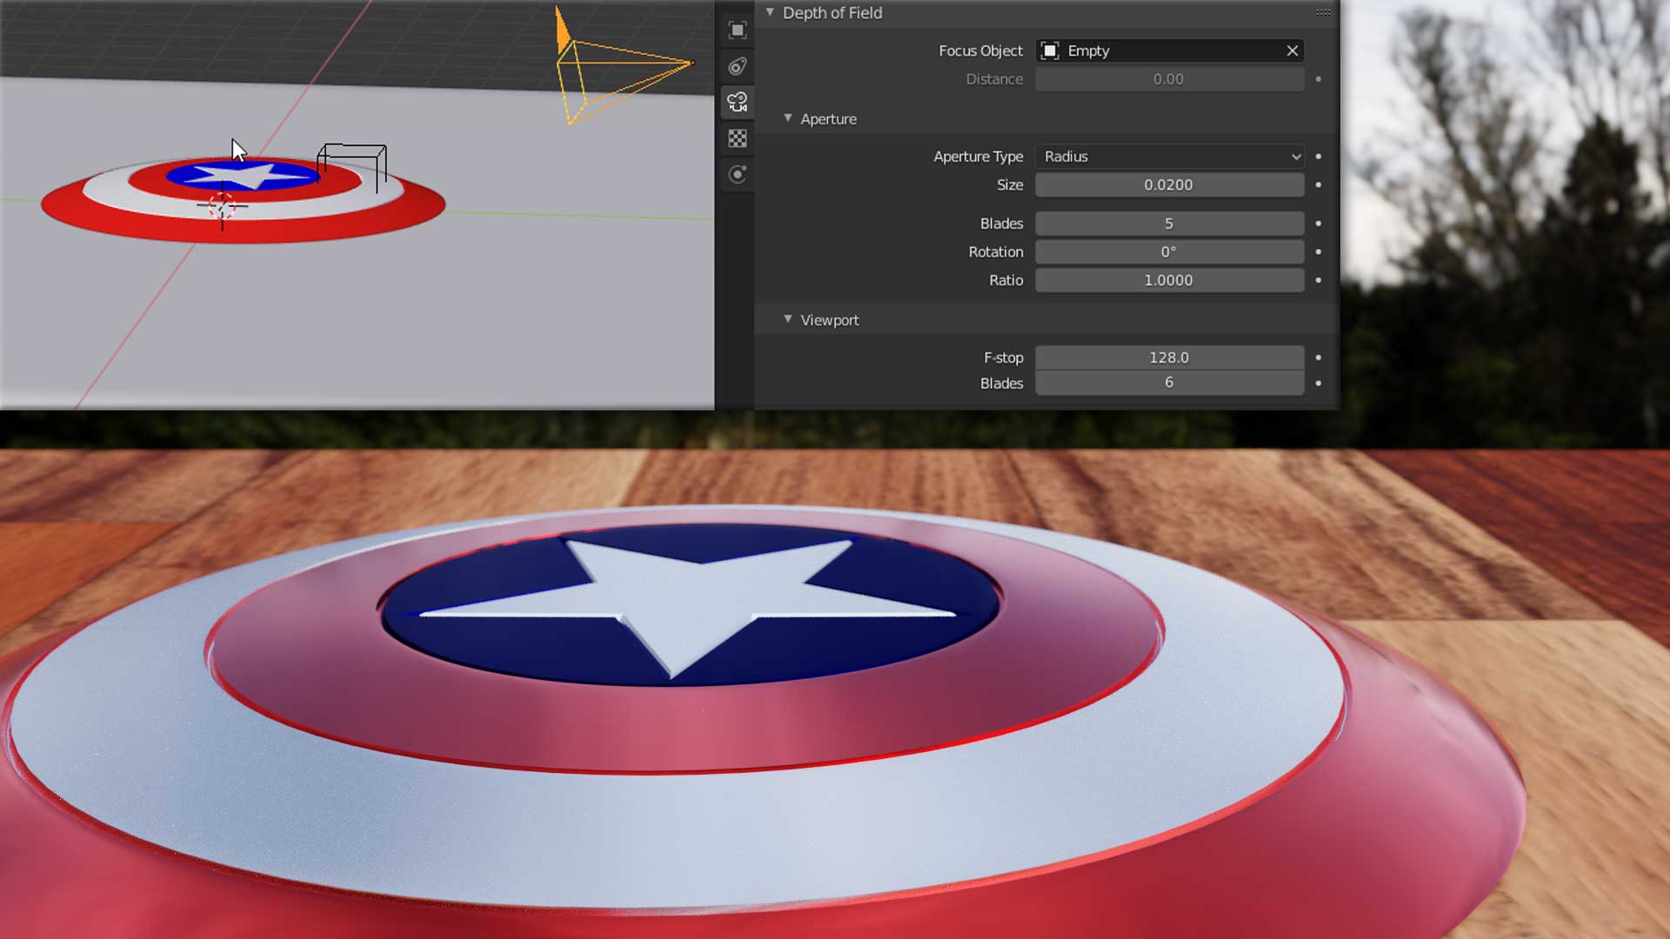Screen dimensions: 1670x939
Task: Click the Aperture Blades value 5
Action: tap(1170, 223)
